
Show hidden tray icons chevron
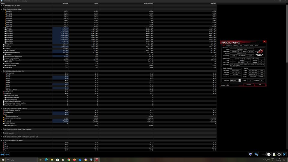tap(264, 160)
